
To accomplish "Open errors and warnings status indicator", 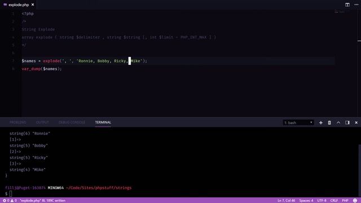I will pyautogui.click(x=10, y=201).
